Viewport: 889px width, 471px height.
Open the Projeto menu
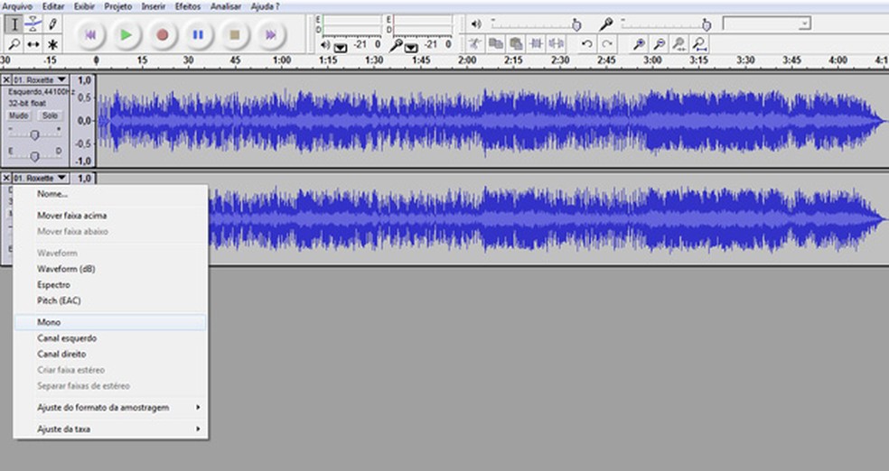(x=118, y=7)
